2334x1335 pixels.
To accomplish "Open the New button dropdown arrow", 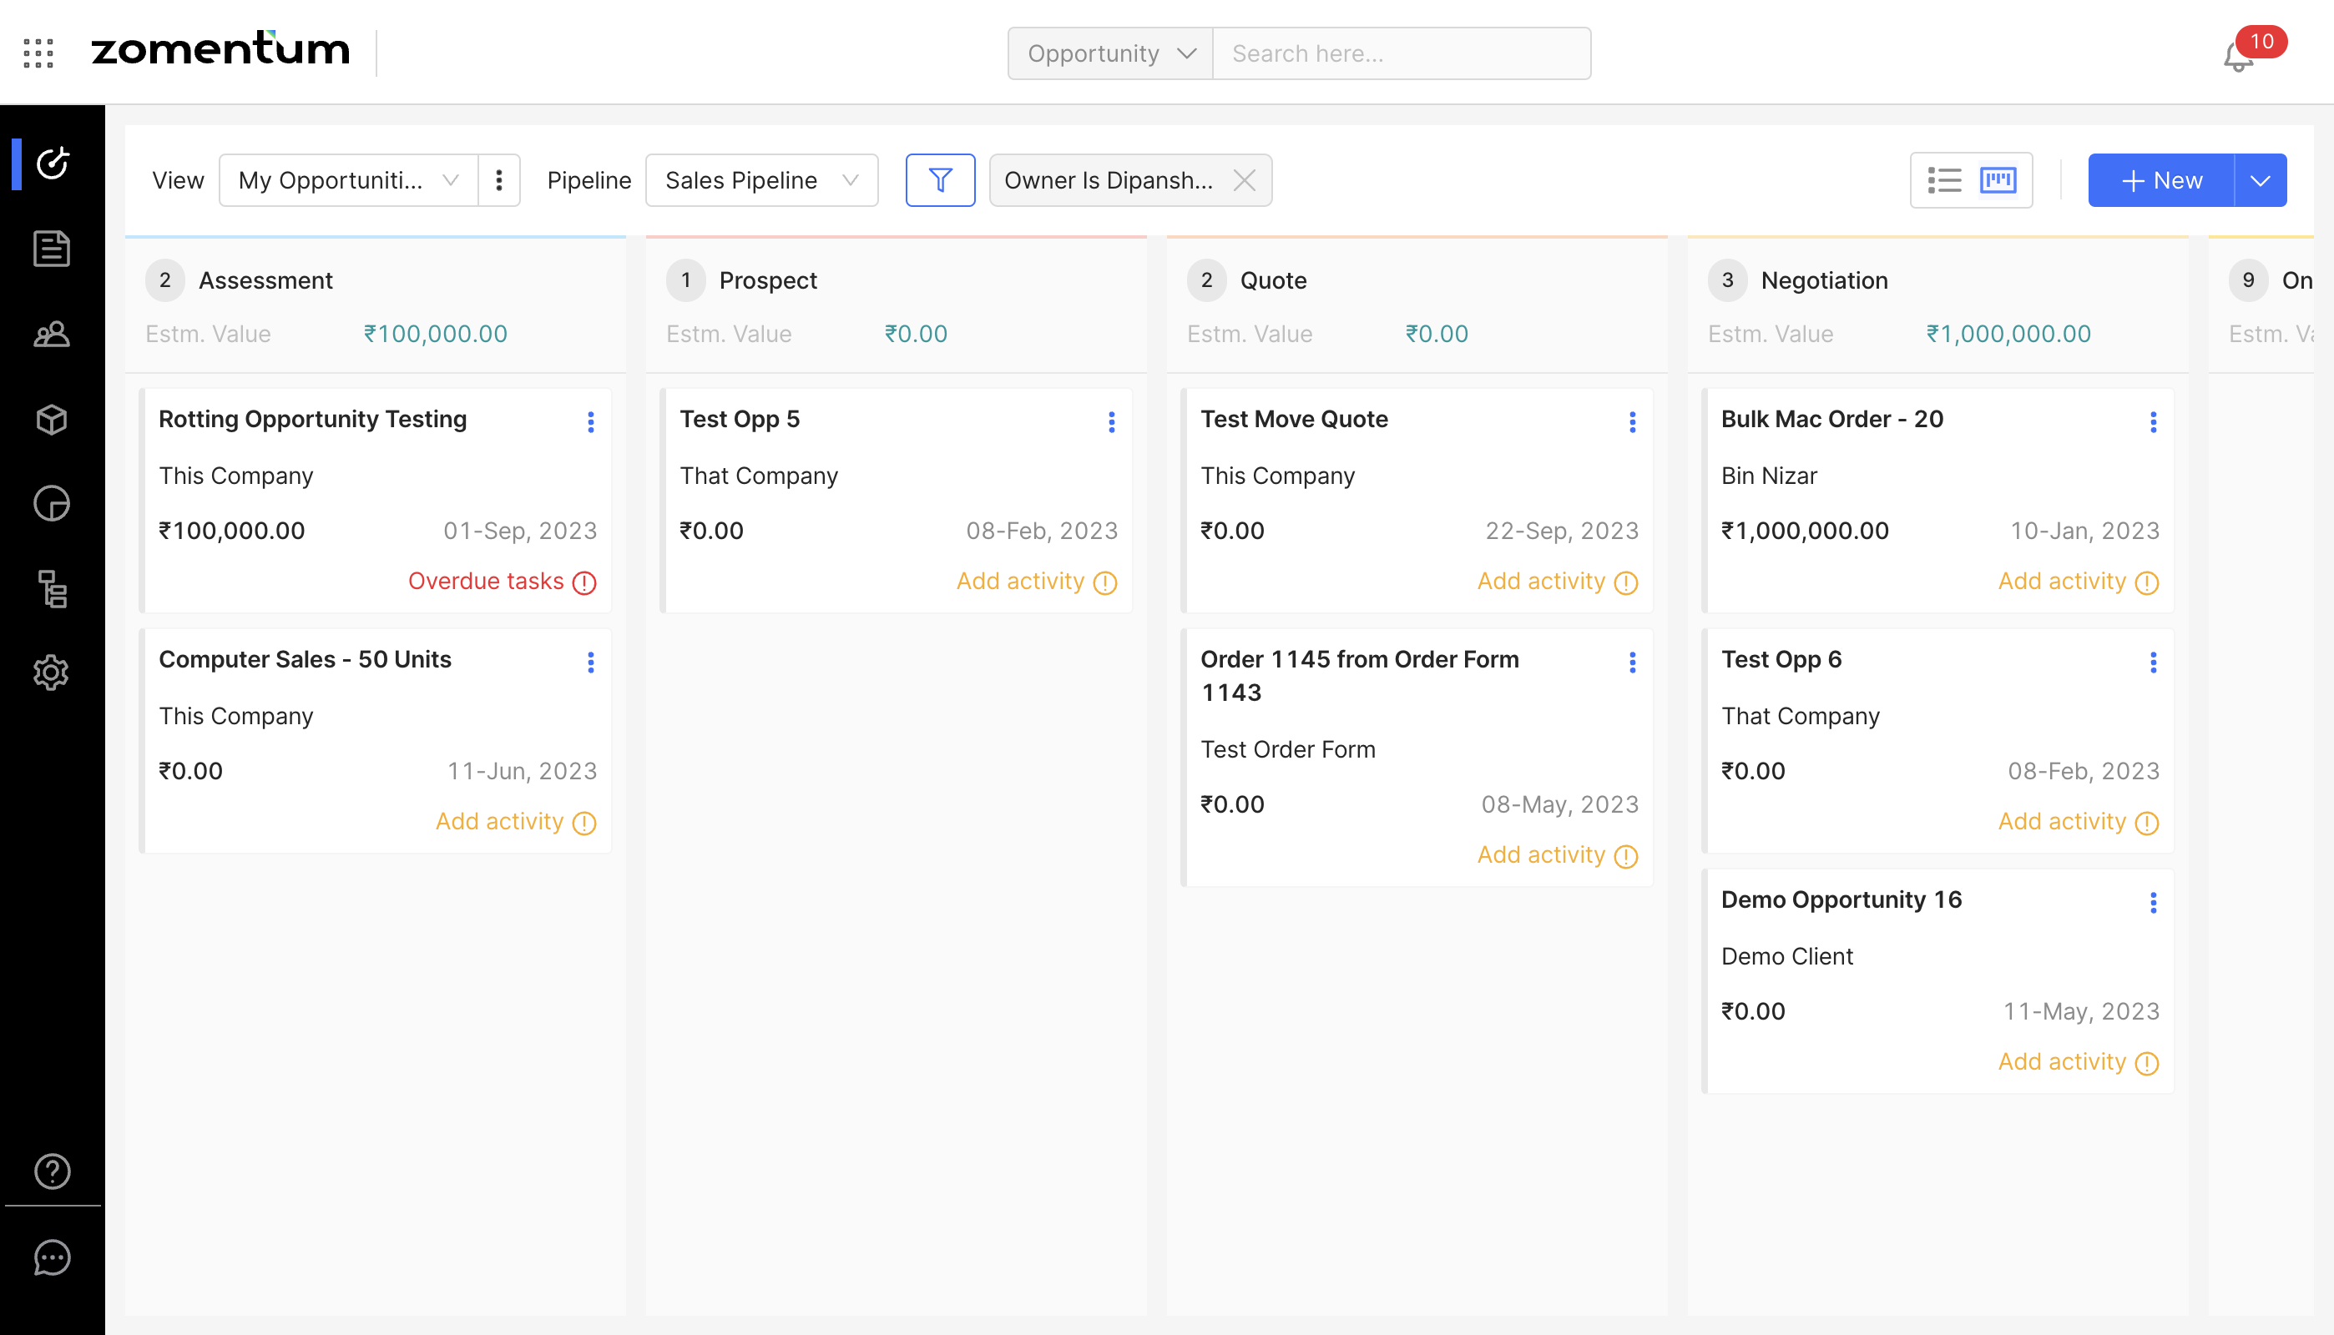I will click(2260, 179).
